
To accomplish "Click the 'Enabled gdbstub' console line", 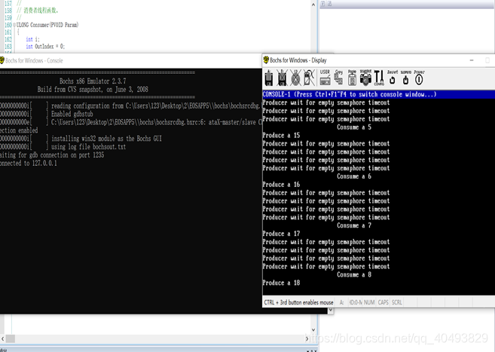I will [x=72, y=114].
